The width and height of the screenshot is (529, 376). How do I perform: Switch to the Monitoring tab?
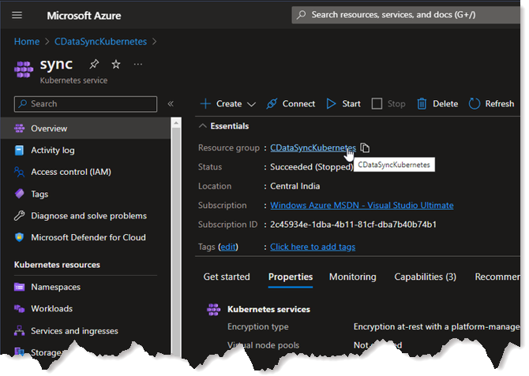352,277
